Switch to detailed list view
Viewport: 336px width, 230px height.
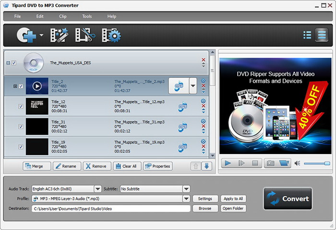(322, 35)
